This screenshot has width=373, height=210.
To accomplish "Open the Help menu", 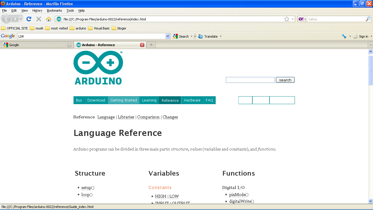I will click(x=82, y=10).
